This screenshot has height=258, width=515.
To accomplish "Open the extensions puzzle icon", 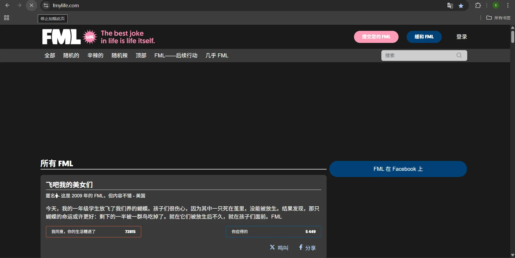I will click(x=478, y=5).
